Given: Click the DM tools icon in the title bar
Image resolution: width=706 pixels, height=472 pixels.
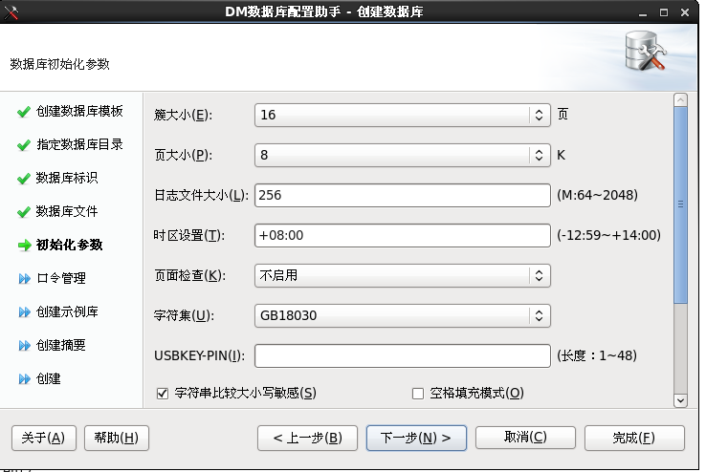Looking at the screenshot, I should [x=11, y=12].
